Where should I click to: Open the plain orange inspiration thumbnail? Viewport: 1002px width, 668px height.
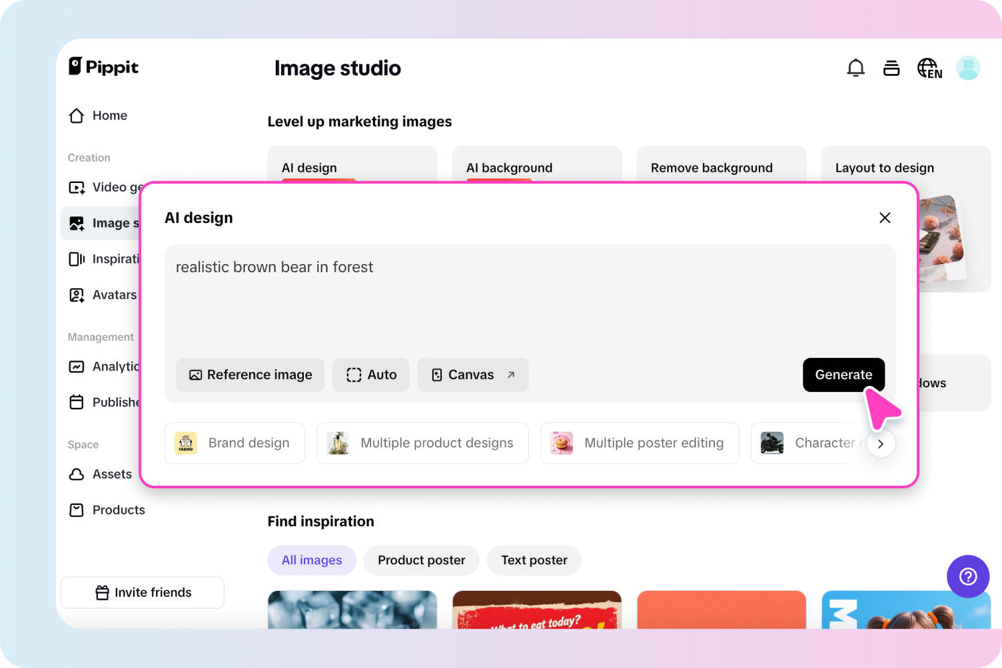point(722,609)
